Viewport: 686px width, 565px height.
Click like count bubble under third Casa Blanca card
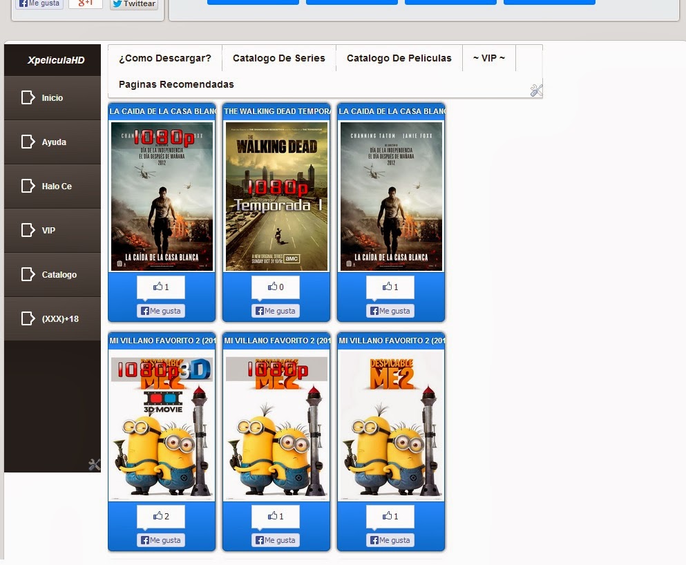click(x=390, y=287)
